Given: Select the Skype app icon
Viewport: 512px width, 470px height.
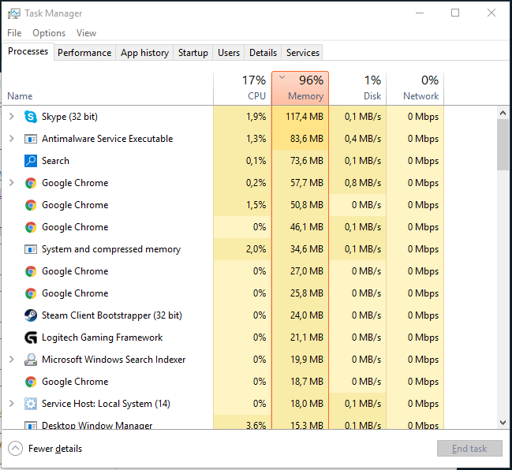Looking at the screenshot, I should tap(31, 117).
